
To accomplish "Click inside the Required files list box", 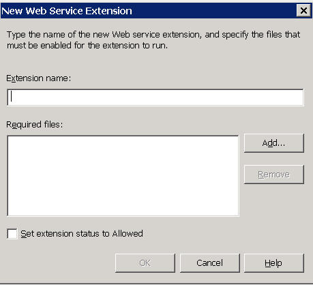I will tap(123, 176).
